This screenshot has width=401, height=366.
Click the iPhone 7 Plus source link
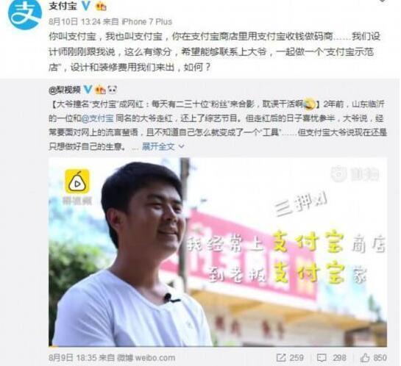coord(147,22)
